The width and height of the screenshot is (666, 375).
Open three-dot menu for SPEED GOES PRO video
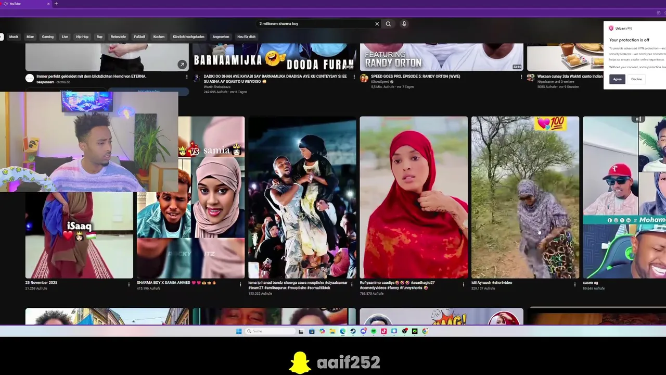[x=521, y=77]
